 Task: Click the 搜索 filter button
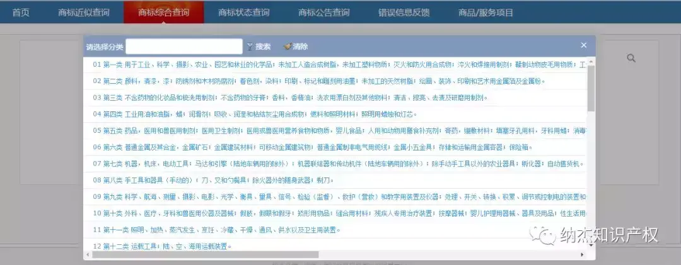coord(259,47)
